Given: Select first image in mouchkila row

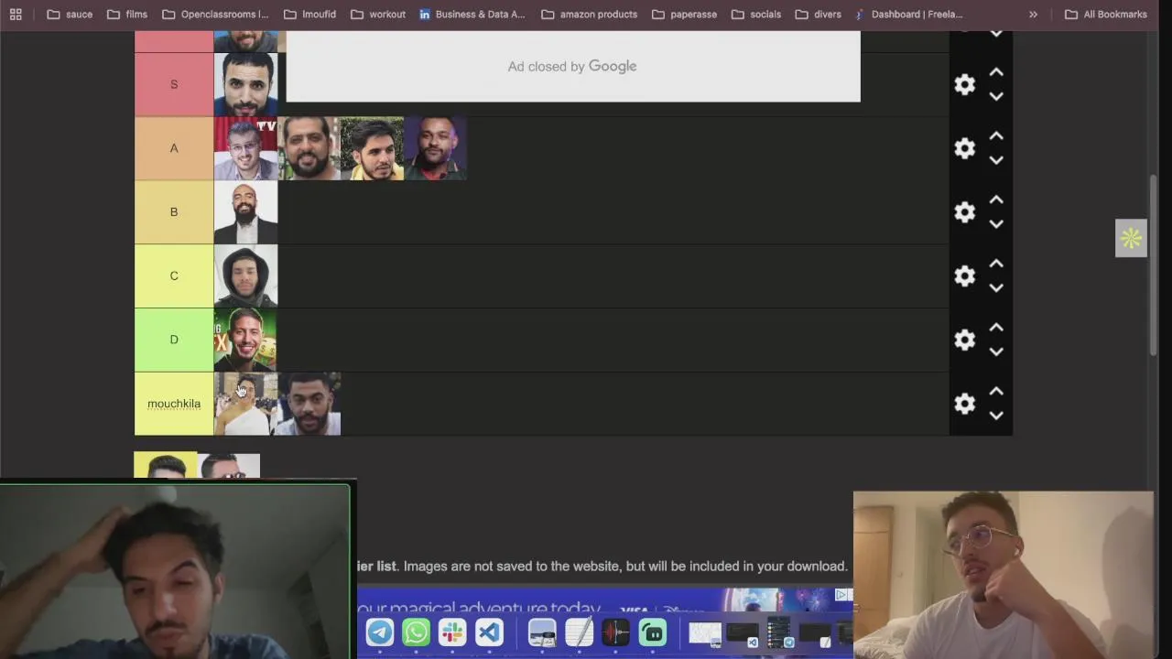Looking at the screenshot, I should (x=245, y=404).
